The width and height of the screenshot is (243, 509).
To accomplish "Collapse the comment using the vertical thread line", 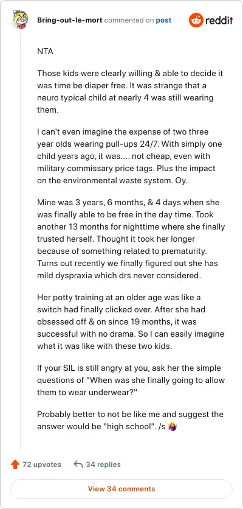I will pos(21,240).
